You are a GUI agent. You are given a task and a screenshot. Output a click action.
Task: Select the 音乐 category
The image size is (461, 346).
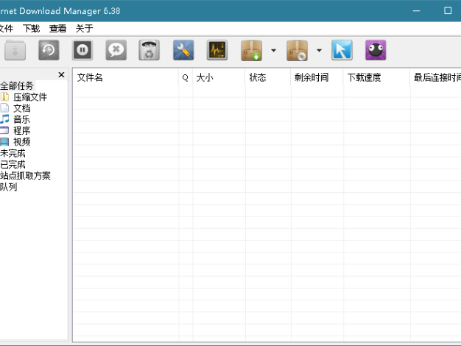coord(22,119)
